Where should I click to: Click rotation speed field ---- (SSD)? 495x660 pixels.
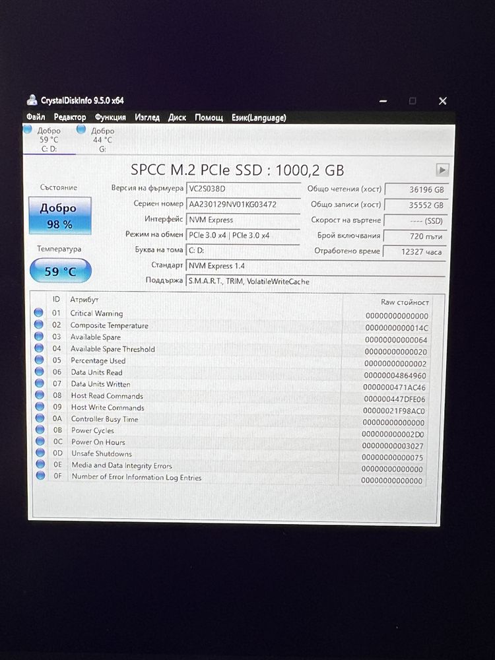pyautogui.click(x=415, y=221)
